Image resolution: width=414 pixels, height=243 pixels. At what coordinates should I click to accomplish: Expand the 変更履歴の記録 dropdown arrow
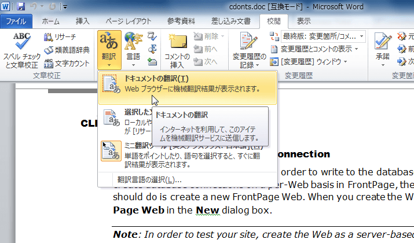coord(258,65)
